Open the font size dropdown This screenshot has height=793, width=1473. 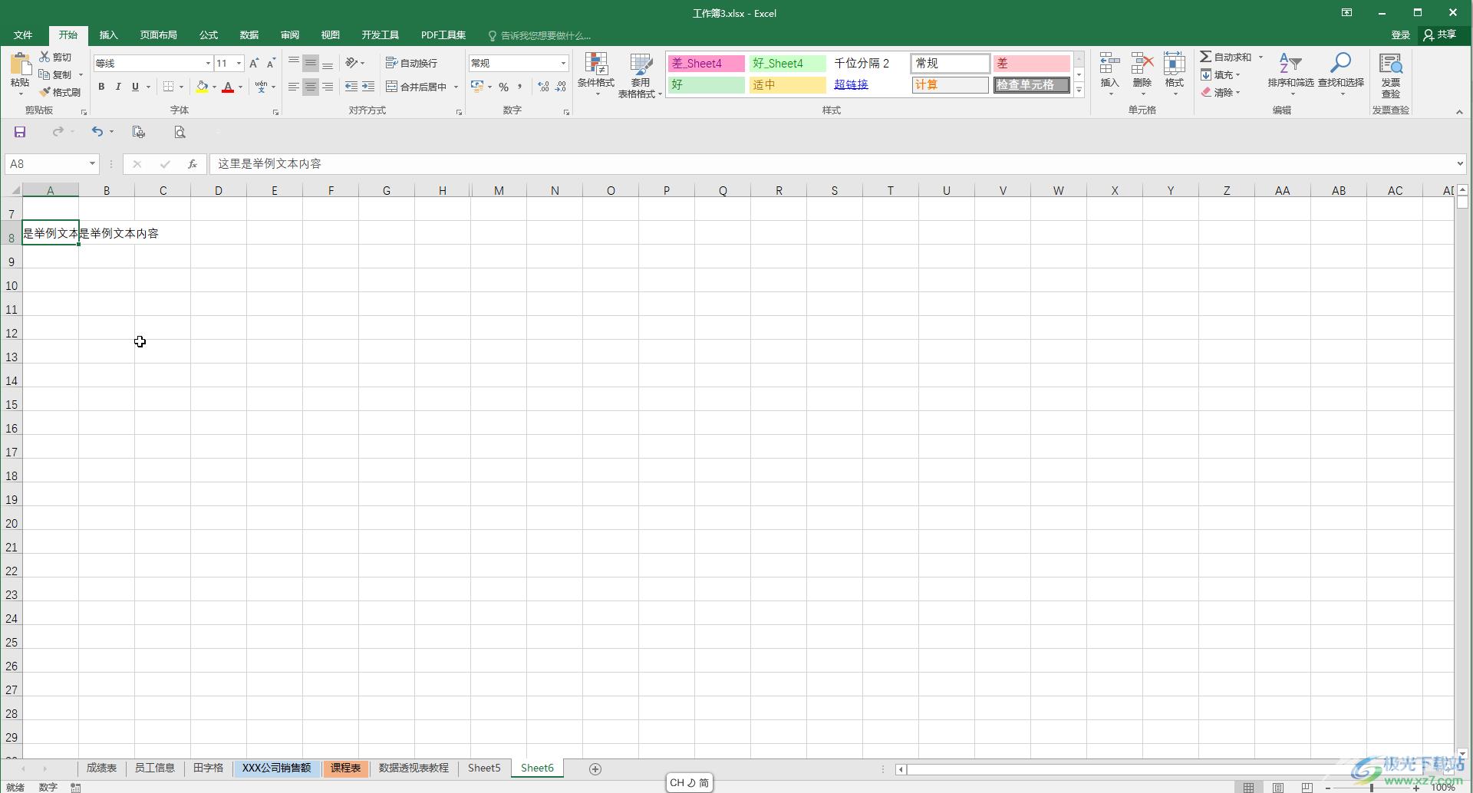tap(239, 63)
